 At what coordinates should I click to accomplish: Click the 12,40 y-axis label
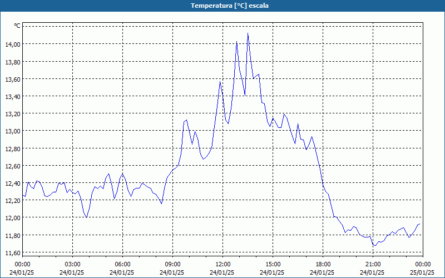point(13,183)
